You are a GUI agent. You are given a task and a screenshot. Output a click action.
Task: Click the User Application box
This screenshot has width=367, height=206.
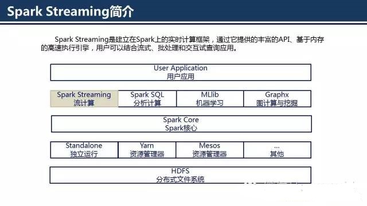pos(181,73)
